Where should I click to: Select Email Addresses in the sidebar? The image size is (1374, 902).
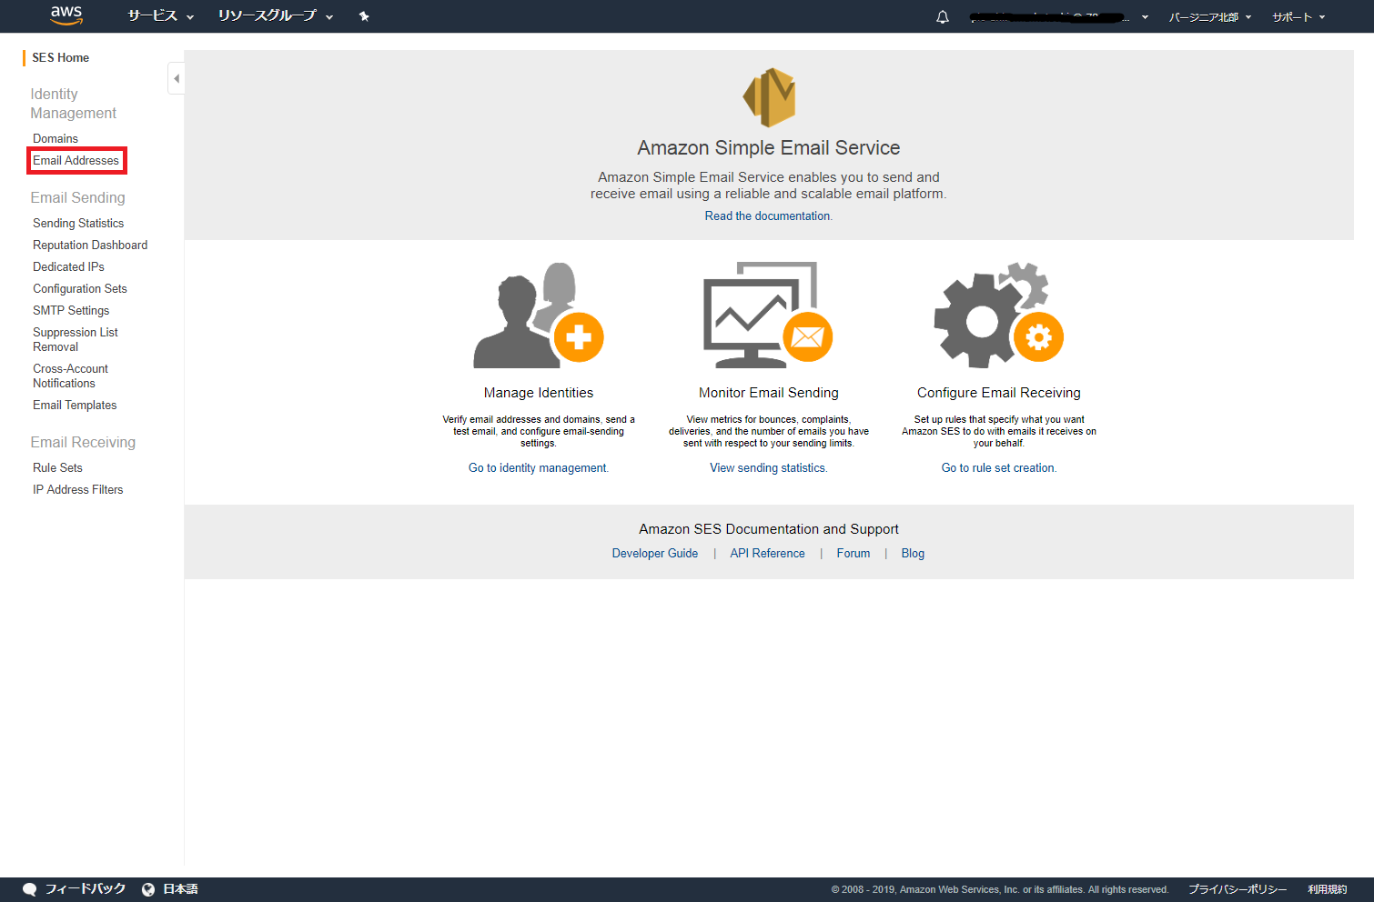(x=76, y=160)
